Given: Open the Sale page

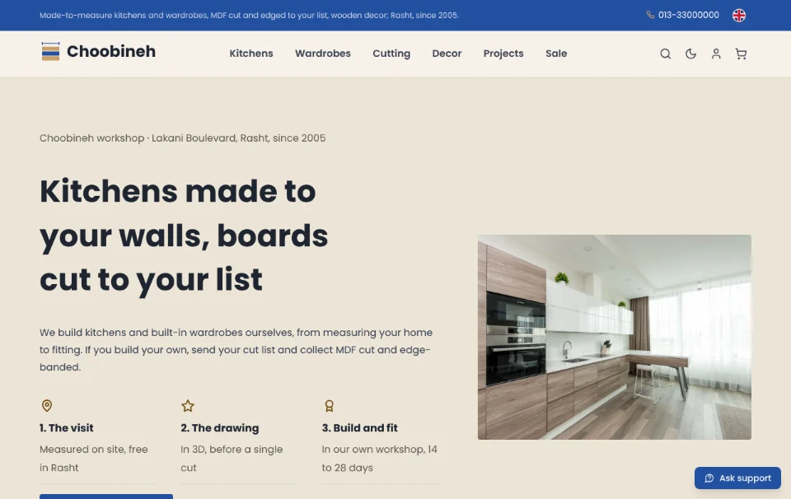Looking at the screenshot, I should pos(556,54).
